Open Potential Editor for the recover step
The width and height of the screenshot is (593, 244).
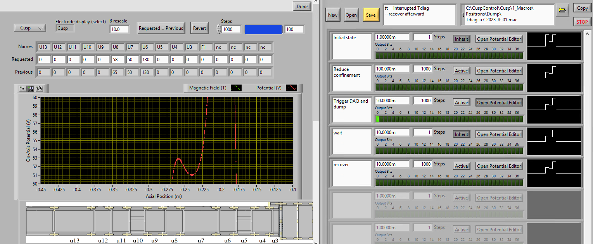pos(499,166)
